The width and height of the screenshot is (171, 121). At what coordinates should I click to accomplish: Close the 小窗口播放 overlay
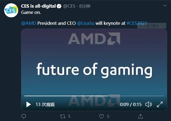point(163,26)
